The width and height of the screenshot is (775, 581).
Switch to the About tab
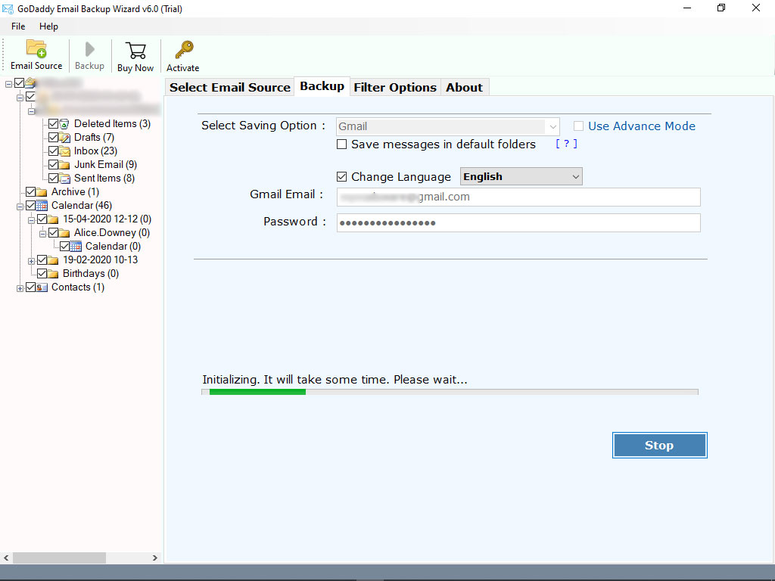click(x=464, y=88)
